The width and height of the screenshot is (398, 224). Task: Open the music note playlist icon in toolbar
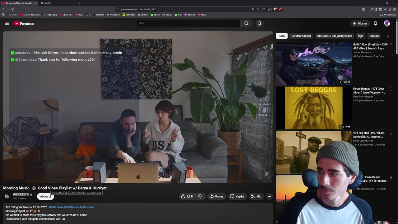371,9
